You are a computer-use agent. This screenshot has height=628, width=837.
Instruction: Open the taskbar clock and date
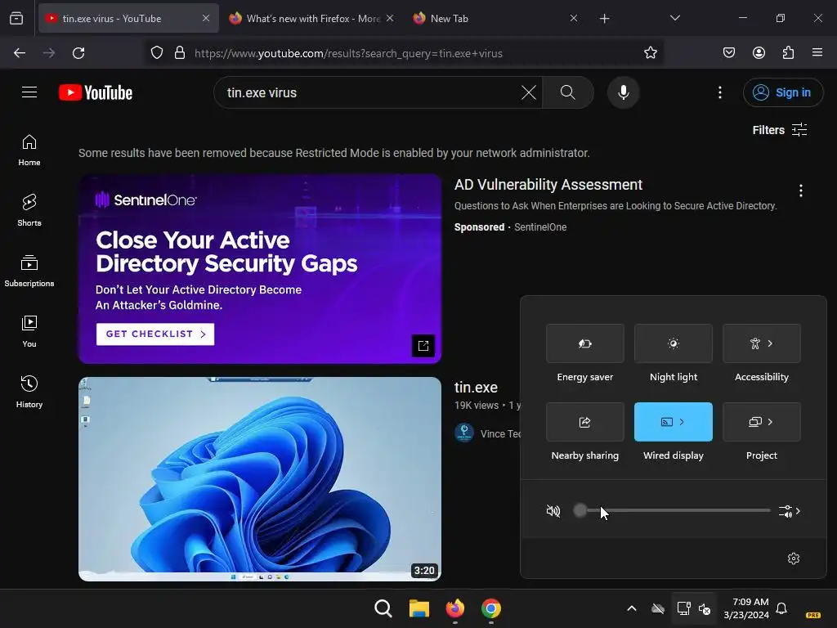pos(746,608)
